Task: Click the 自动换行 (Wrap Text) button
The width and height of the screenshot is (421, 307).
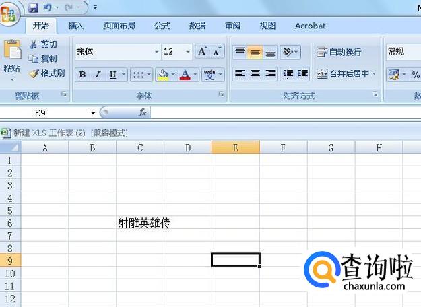Action: click(x=339, y=52)
